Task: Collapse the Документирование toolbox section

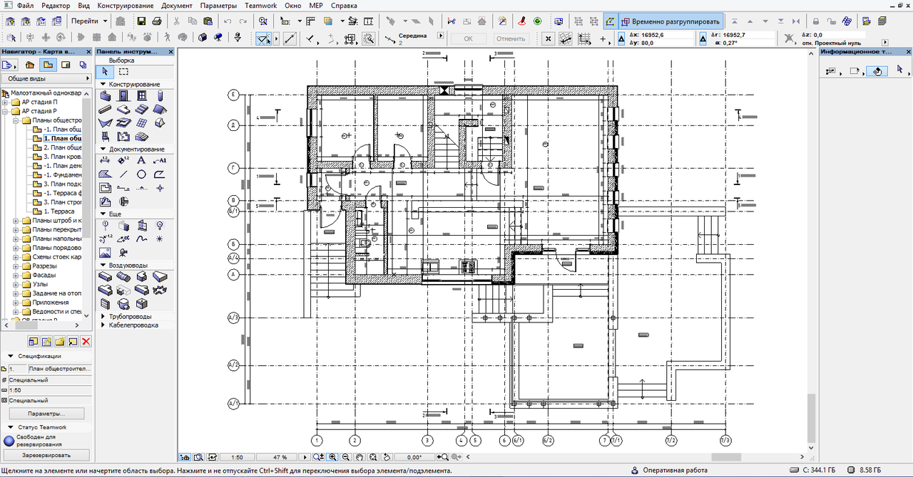Action: point(103,149)
